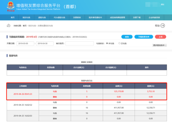This screenshot has width=172, height=124.
Task: Click count 16 in the 16:02:03 勾选 row
Action: point(87,113)
